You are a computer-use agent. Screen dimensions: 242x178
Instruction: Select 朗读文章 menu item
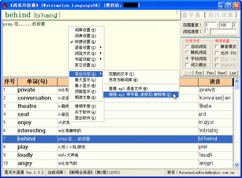[86, 97]
